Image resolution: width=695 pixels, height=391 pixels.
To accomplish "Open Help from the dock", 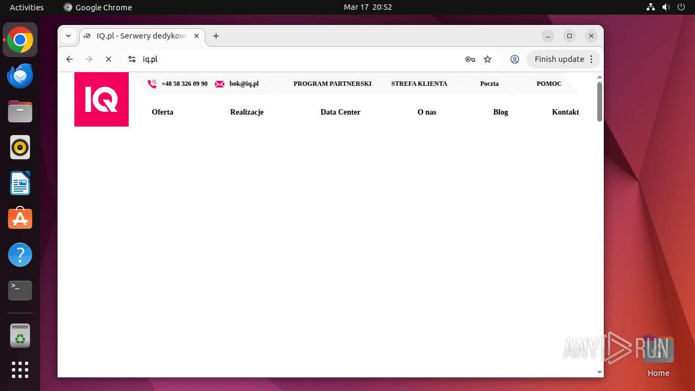I will [20, 255].
